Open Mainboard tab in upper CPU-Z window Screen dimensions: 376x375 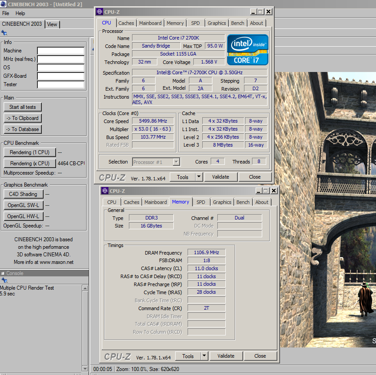150,23
